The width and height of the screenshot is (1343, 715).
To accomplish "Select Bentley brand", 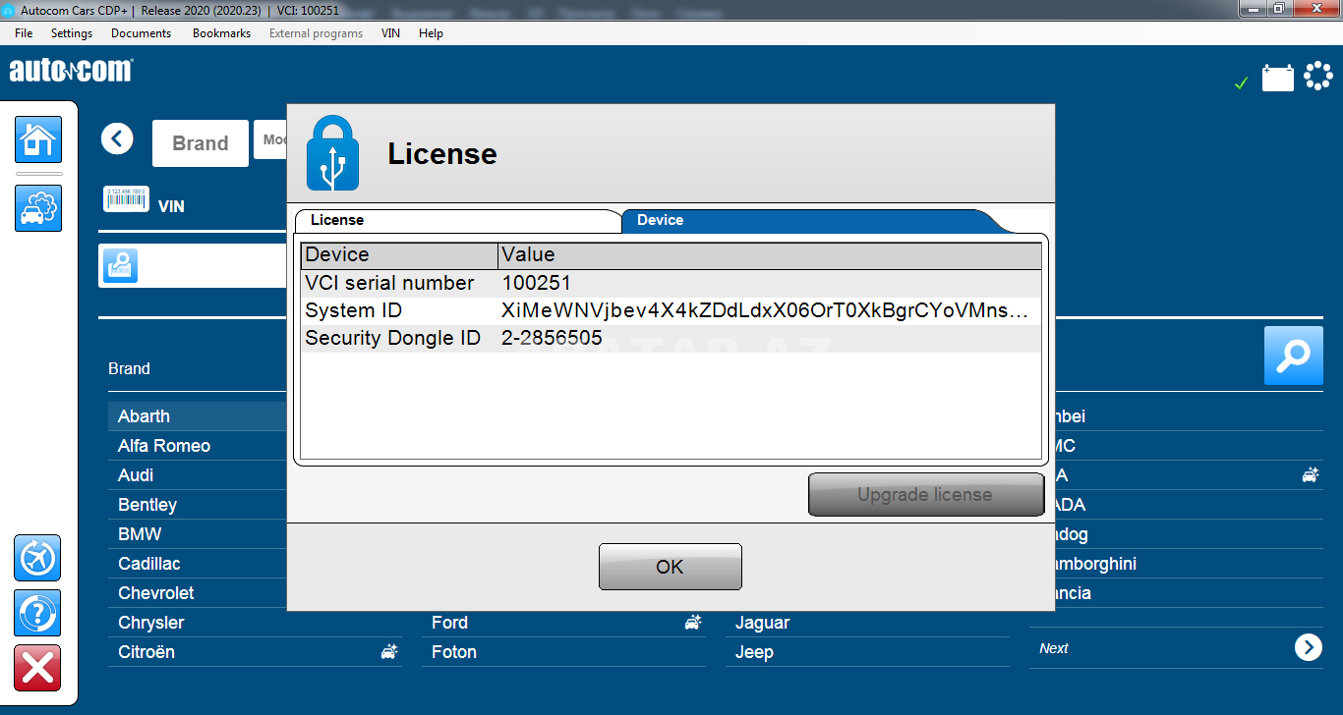I will click(147, 505).
